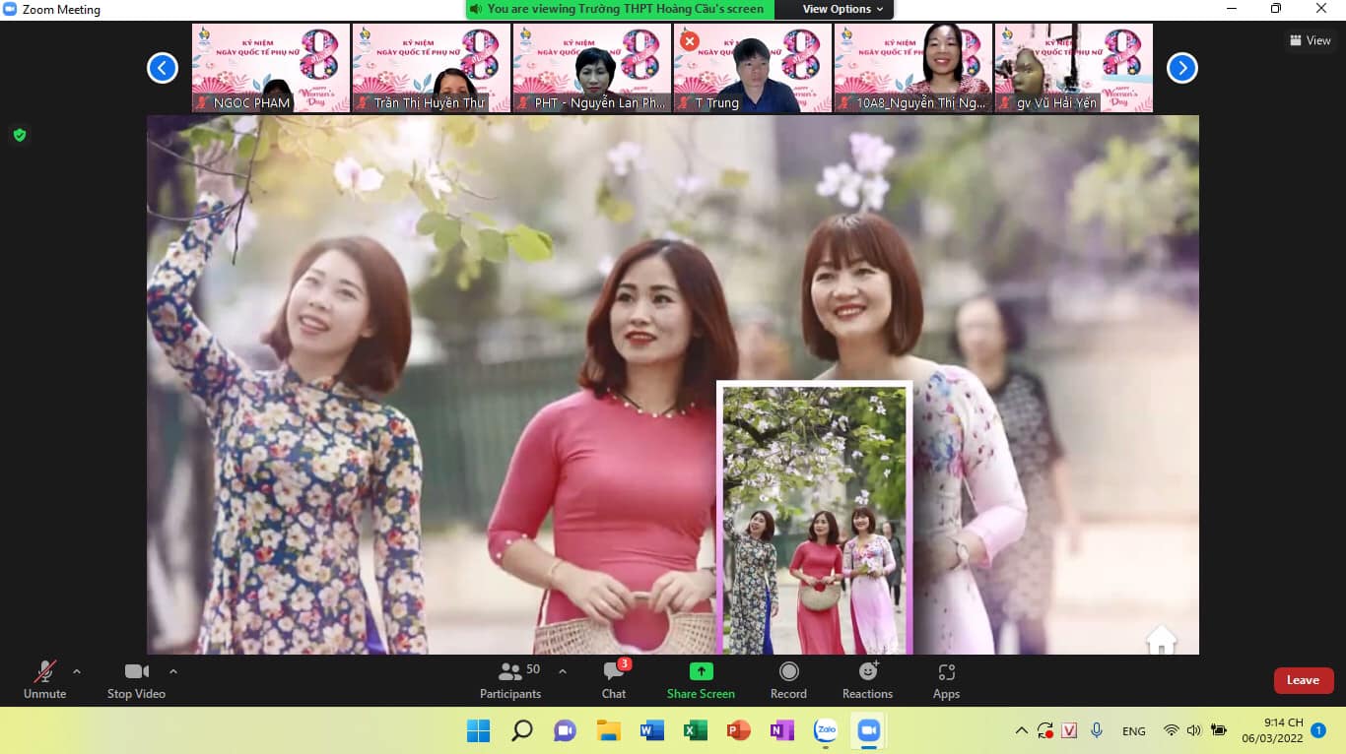The image size is (1346, 754).
Task: Select T Trung's video thumbnail
Action: pyautogui.click(x=753, y=68)
